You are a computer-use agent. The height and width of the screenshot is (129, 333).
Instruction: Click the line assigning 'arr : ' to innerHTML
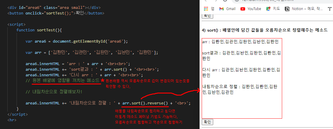coord(78,64)
